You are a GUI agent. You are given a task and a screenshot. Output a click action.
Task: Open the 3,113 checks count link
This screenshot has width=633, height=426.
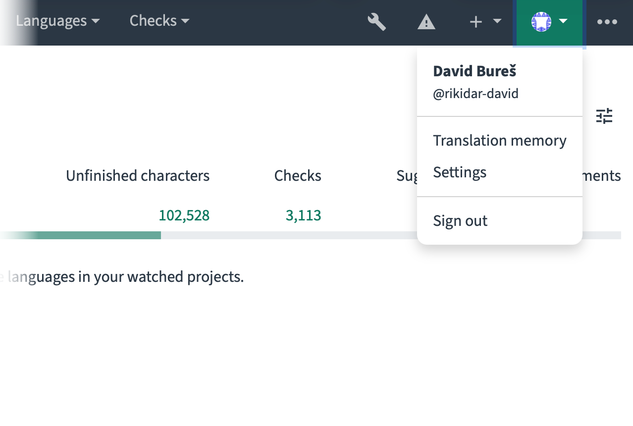pos(304,215)
